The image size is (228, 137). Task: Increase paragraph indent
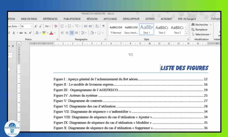pos(90,26)
